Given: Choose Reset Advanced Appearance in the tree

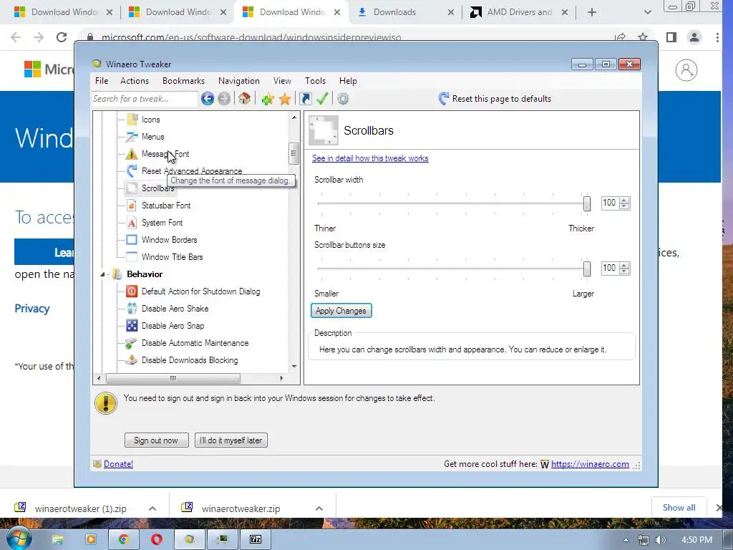Looking at the screenshot, I should [x=192, y=170].
